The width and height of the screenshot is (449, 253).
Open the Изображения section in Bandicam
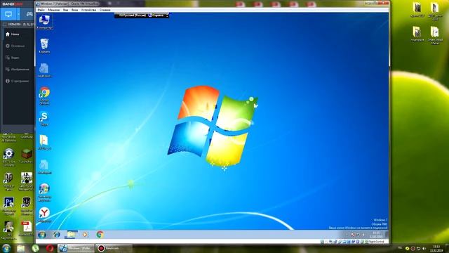pyautogui.click(x=18, y=70)
